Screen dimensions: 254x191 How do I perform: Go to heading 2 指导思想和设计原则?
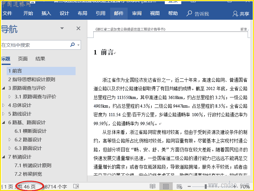(x=32, y=80)
